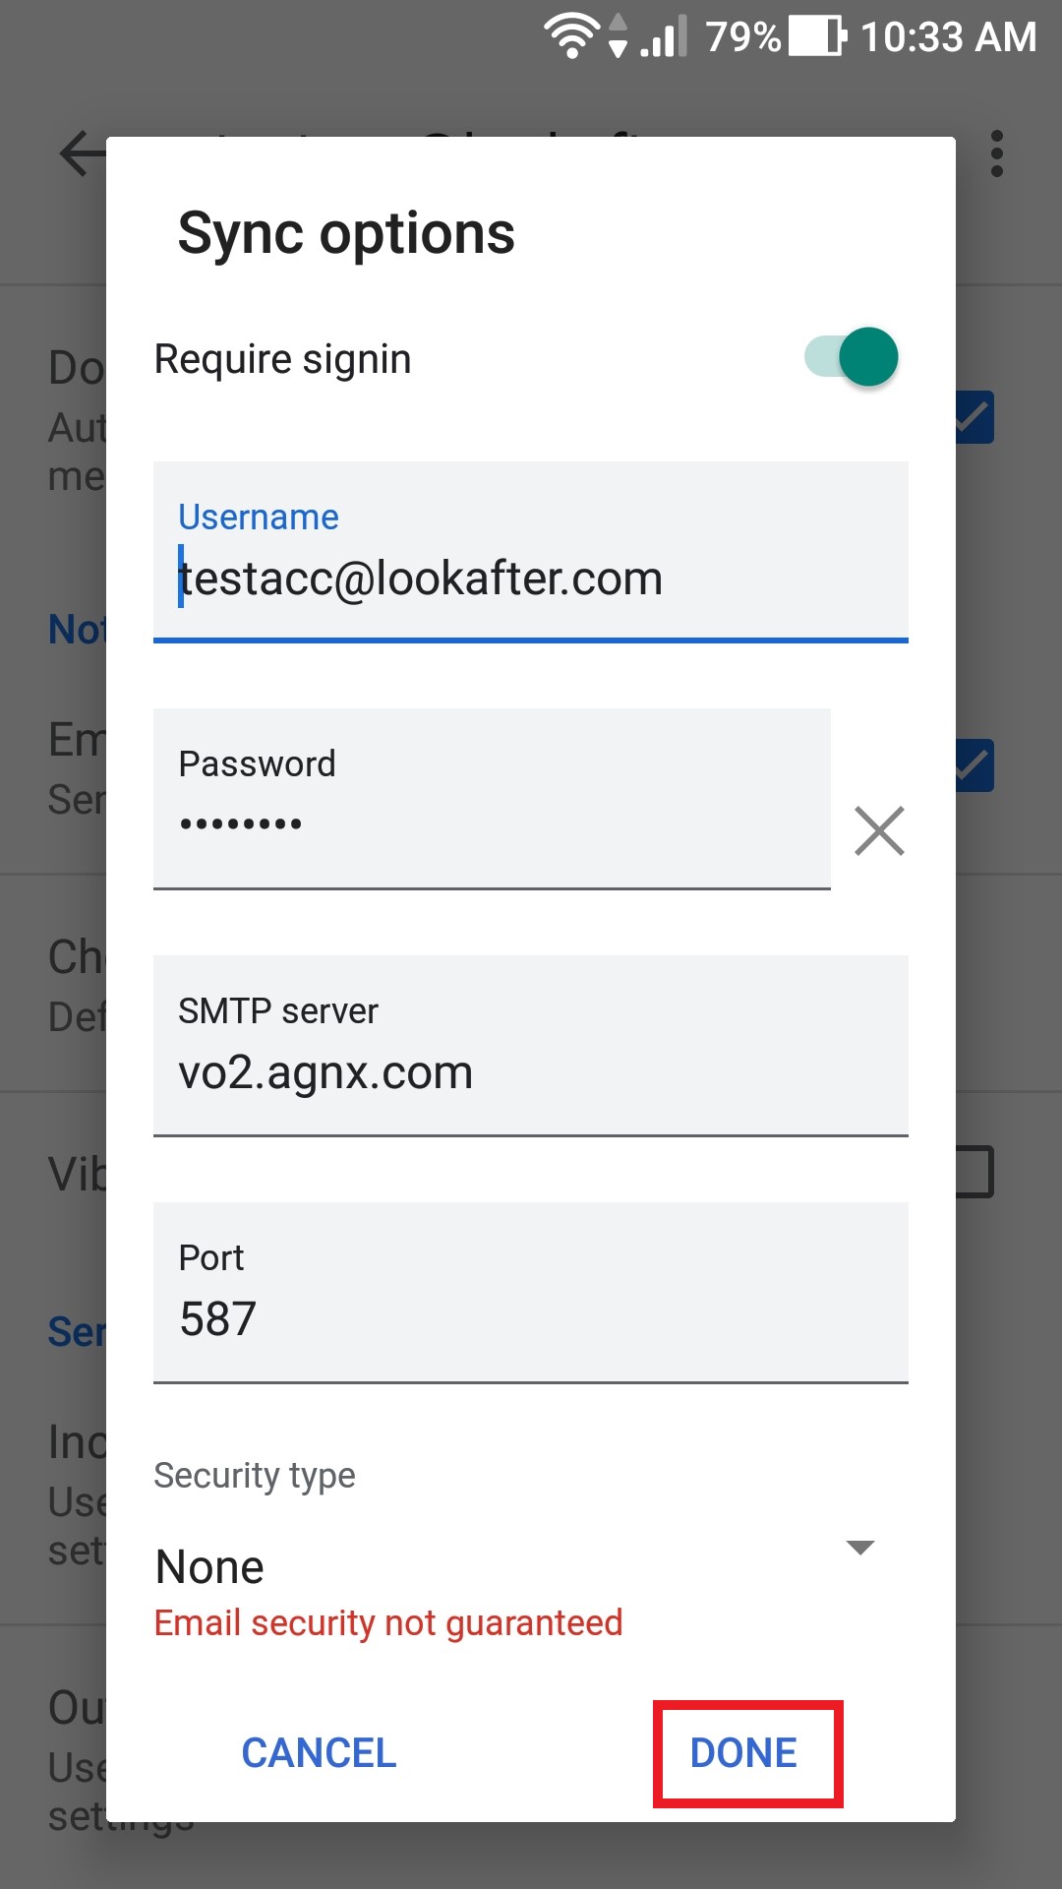Tap the mobile data arrows icon

(618, 36)
